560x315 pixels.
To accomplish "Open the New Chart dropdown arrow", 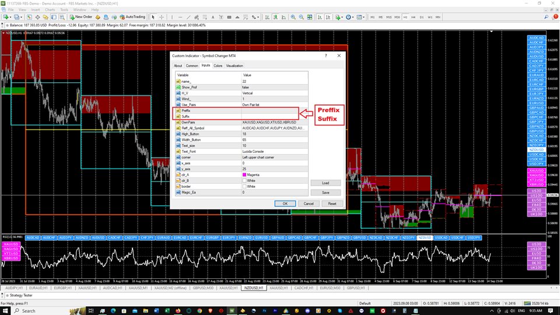I will pos(10,17).
